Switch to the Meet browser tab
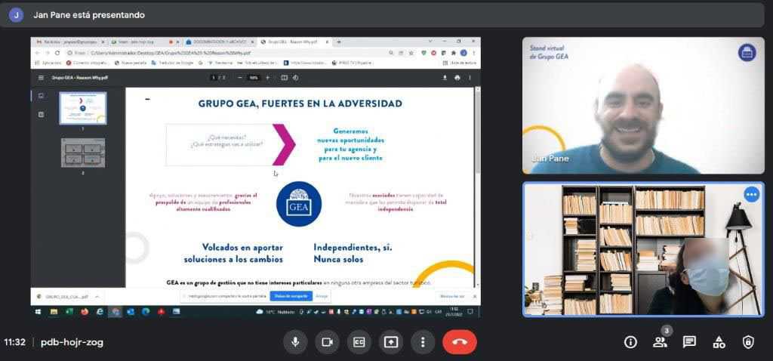773x361 pixels. (x=140, y=42)
